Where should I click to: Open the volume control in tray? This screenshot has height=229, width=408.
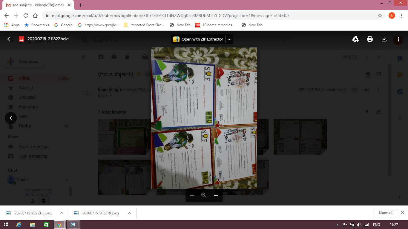tap(359, 225)
